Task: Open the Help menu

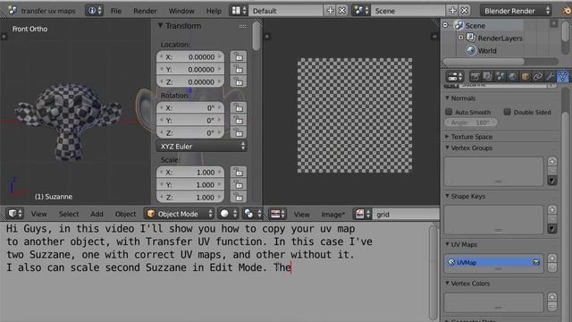Action: (x=214, y=11)
